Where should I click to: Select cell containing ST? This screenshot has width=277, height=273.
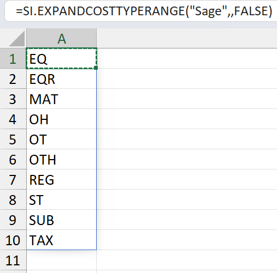[x=62, y=200]
